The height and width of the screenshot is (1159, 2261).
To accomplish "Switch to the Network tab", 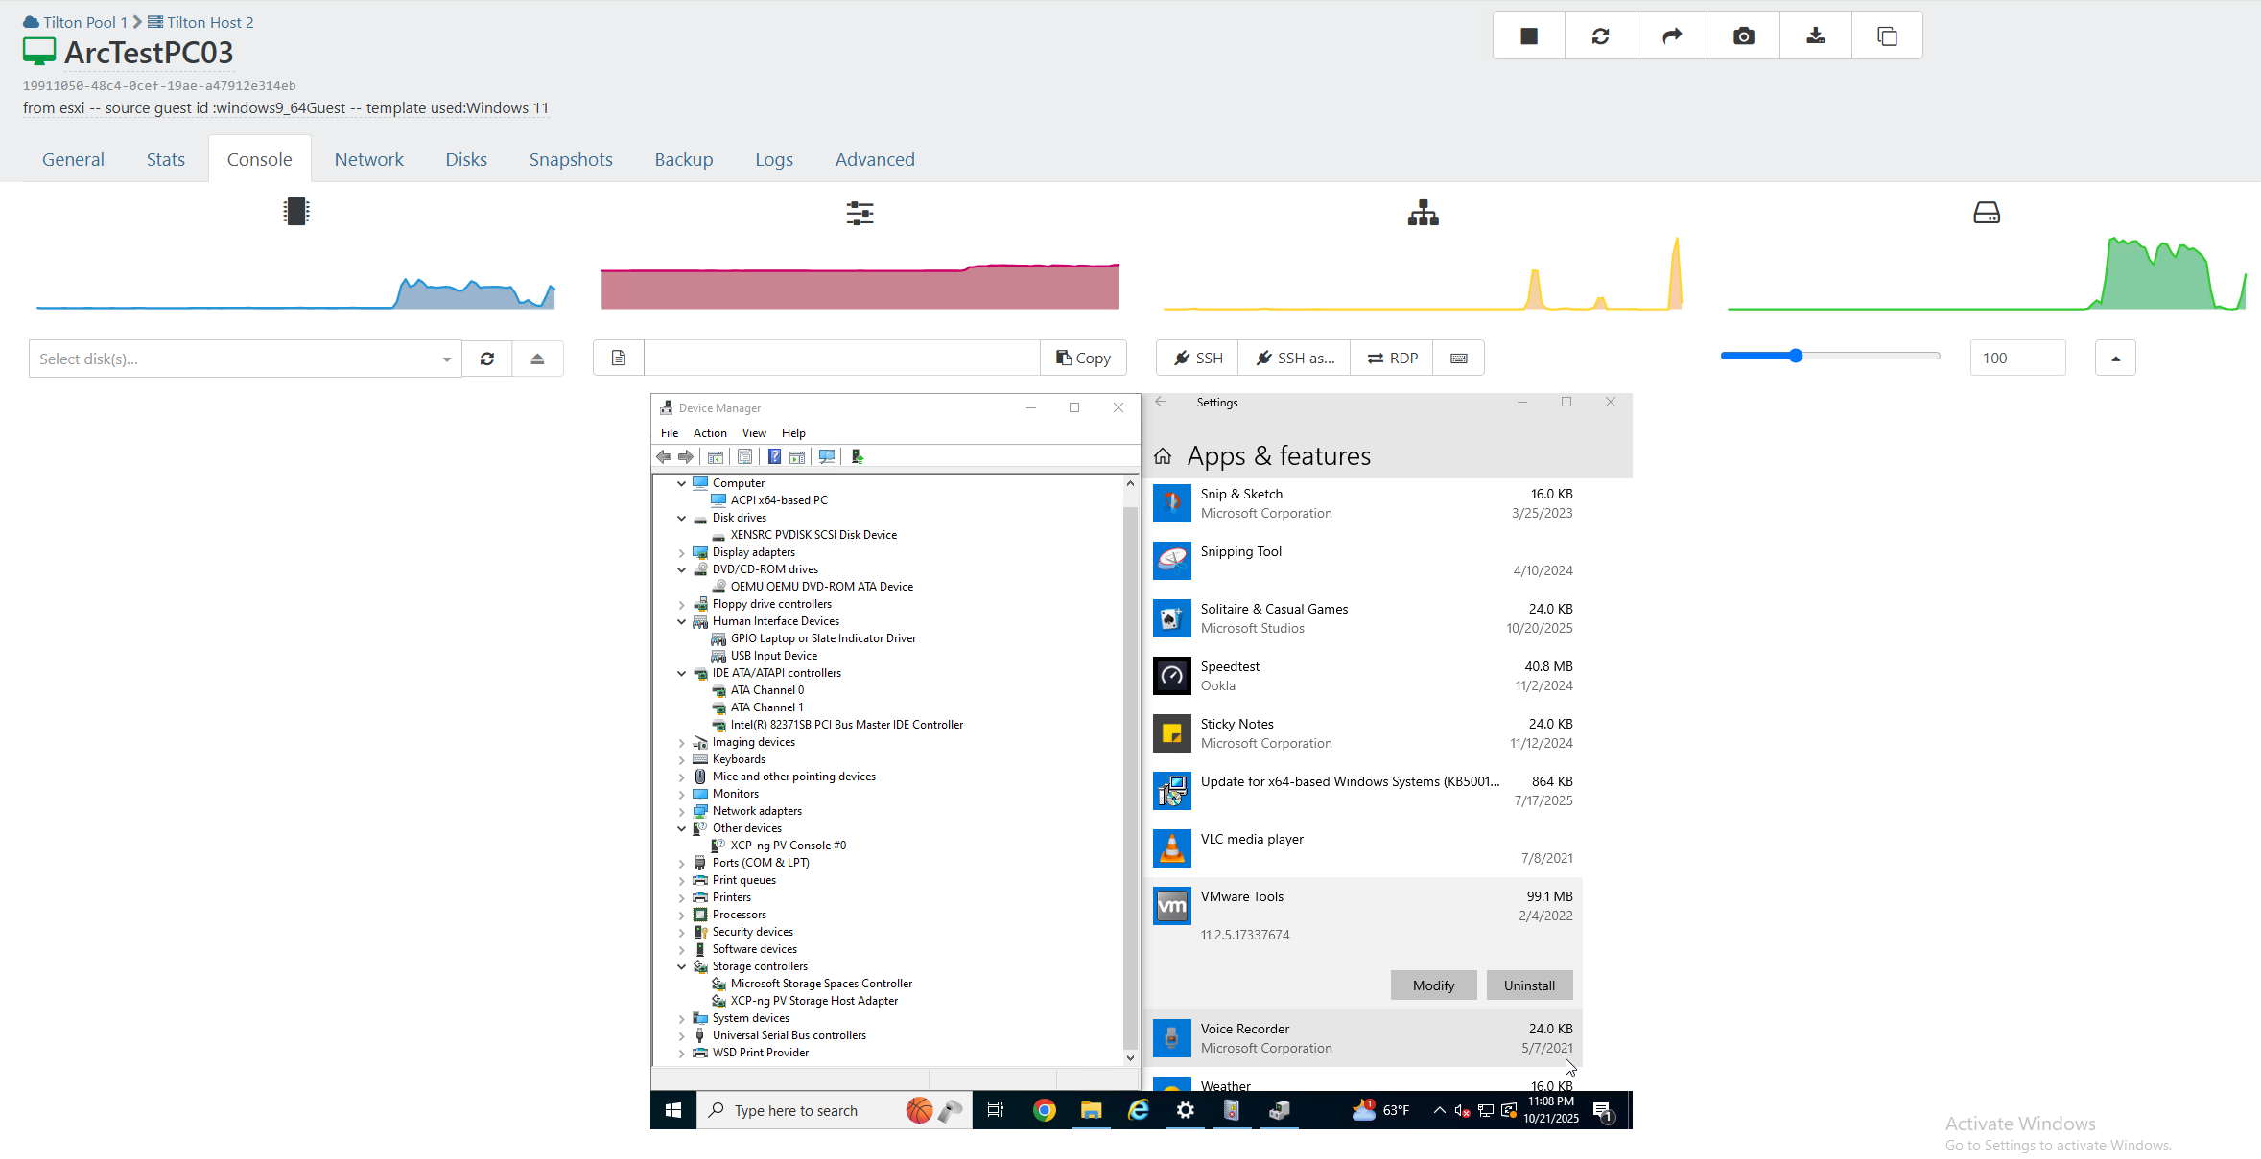I will (368, 159).
